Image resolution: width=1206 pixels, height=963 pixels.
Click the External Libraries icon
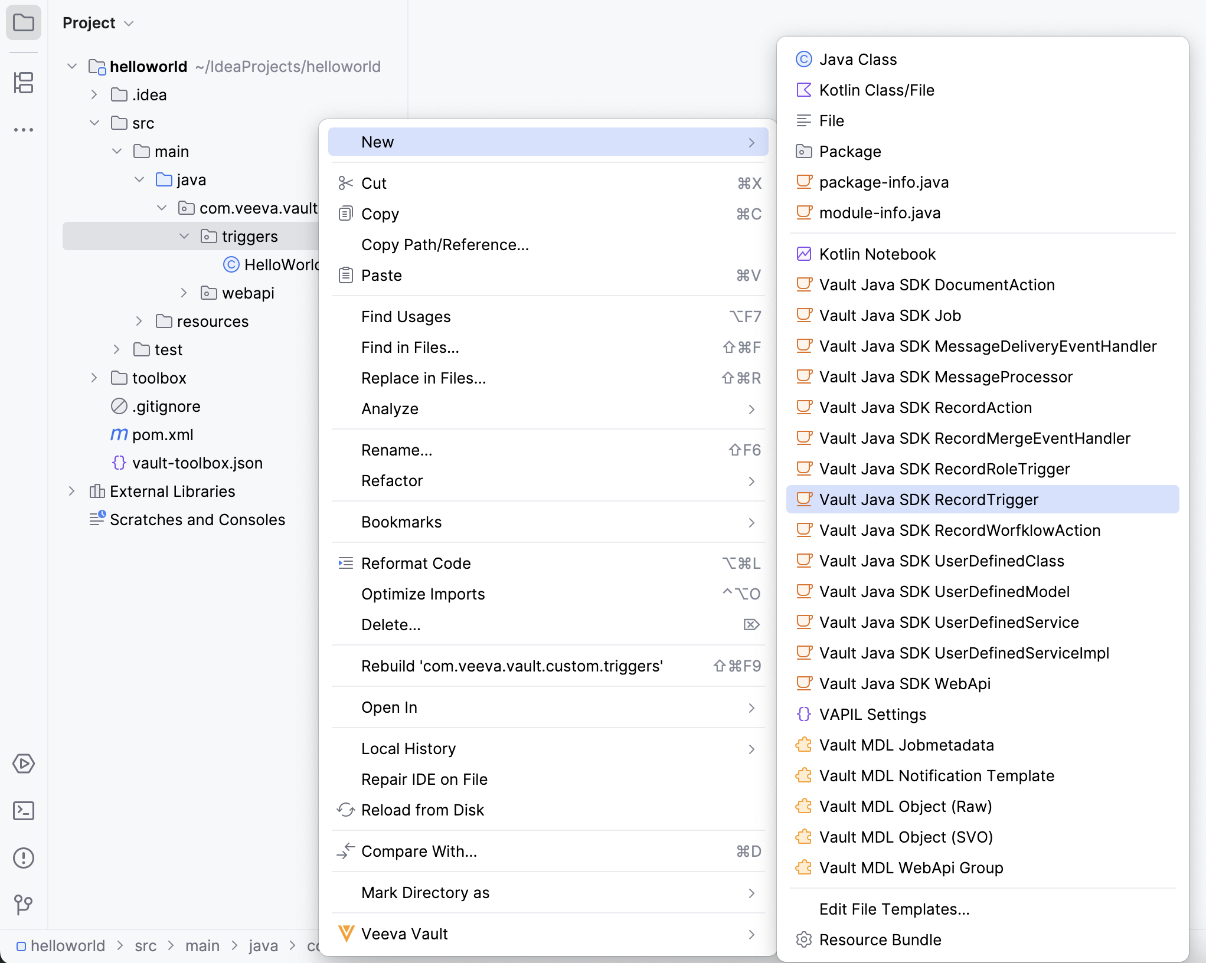pyautogui.click(x=97, y=491)
